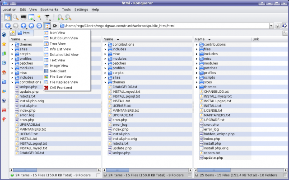
Task: Toggle the link checkbox in right pane status bar
Action: coord(285,175)
